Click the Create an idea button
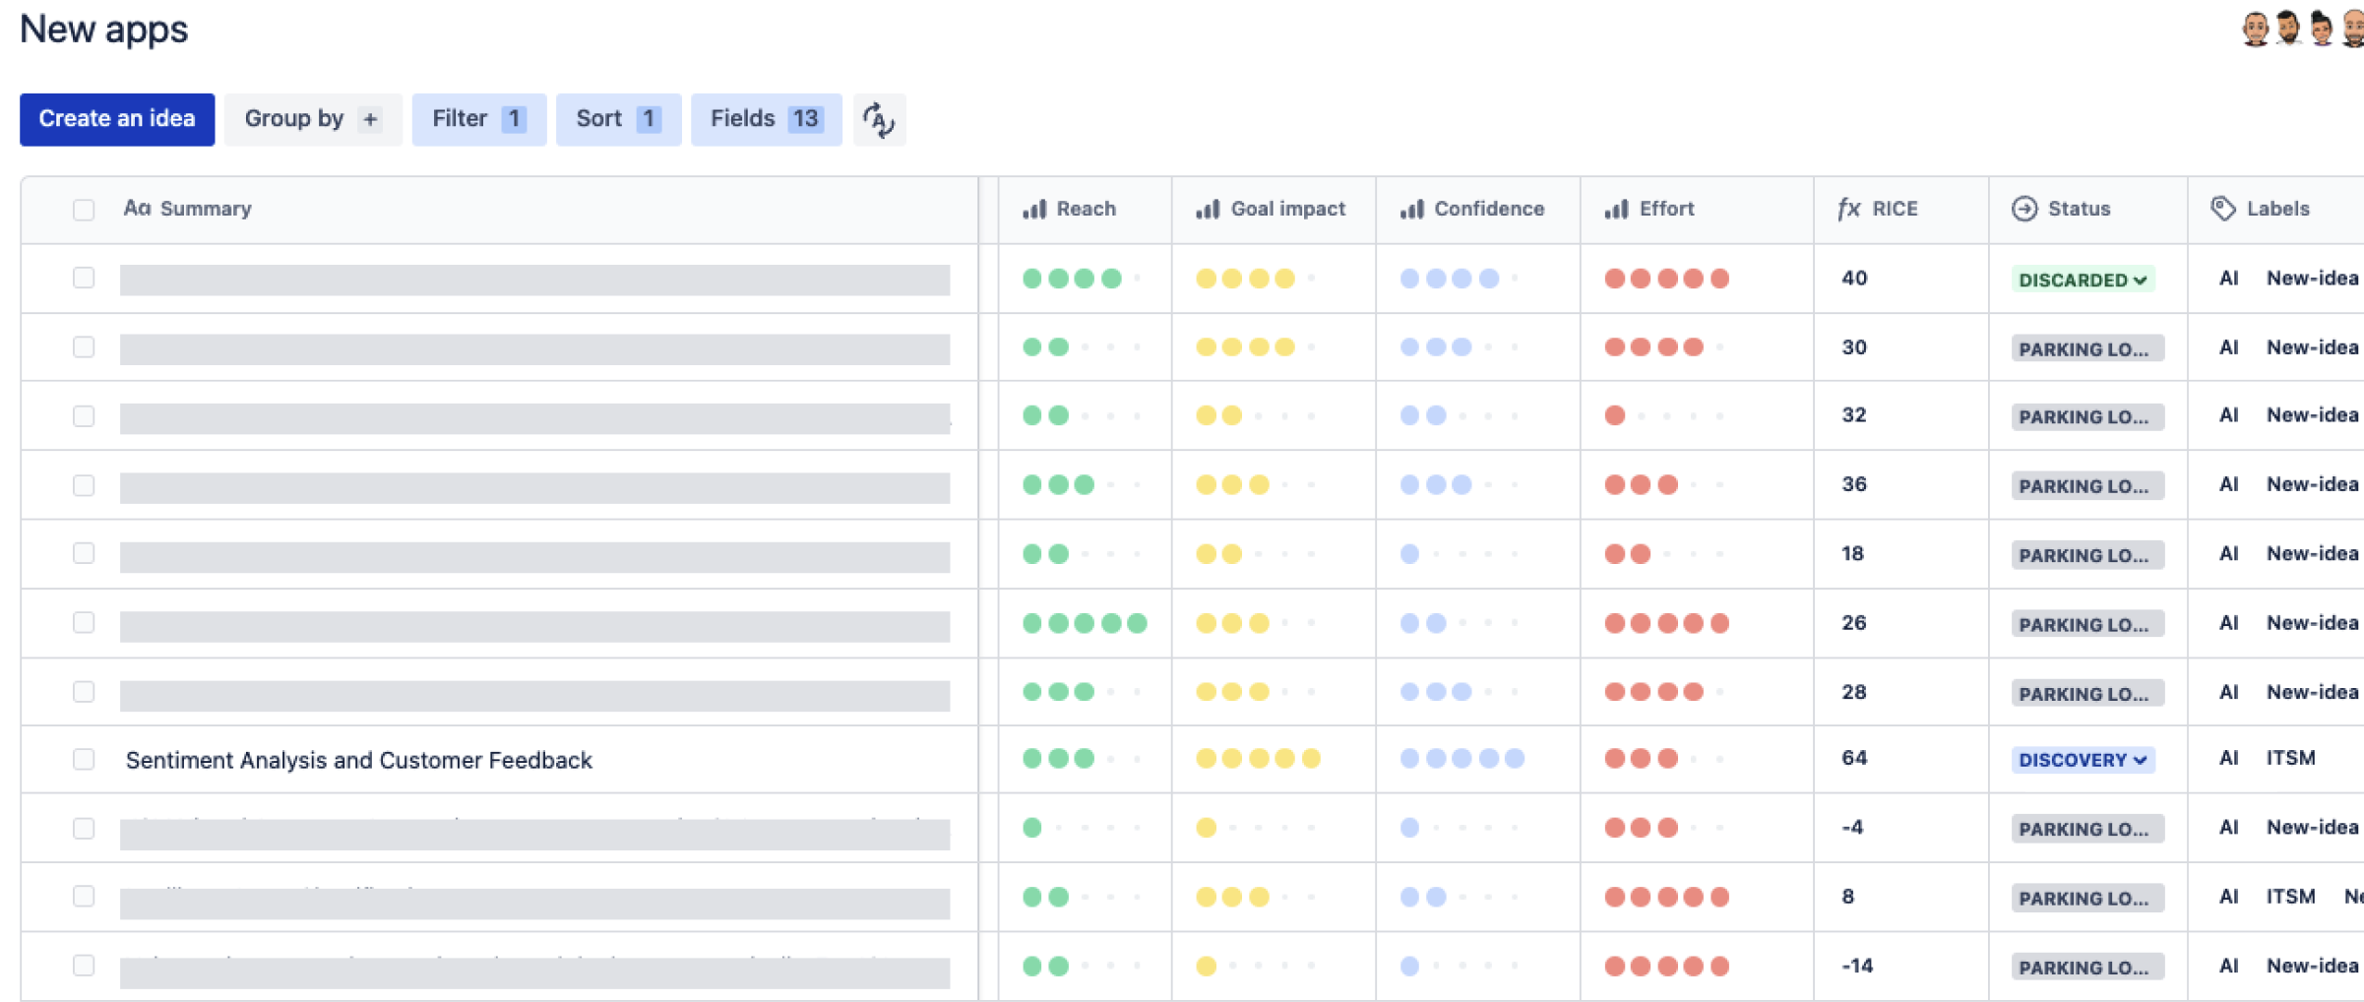 [x=117, y=119]
